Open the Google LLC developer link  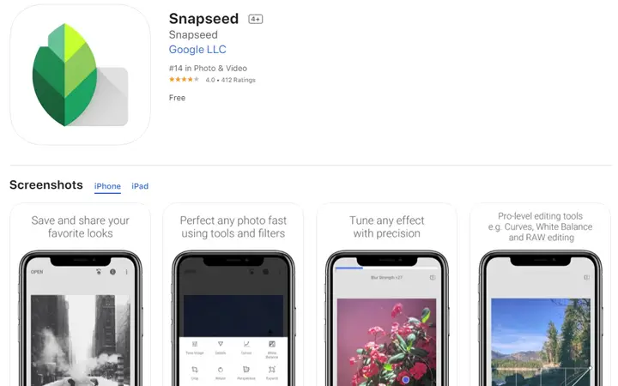pos(197,49)
